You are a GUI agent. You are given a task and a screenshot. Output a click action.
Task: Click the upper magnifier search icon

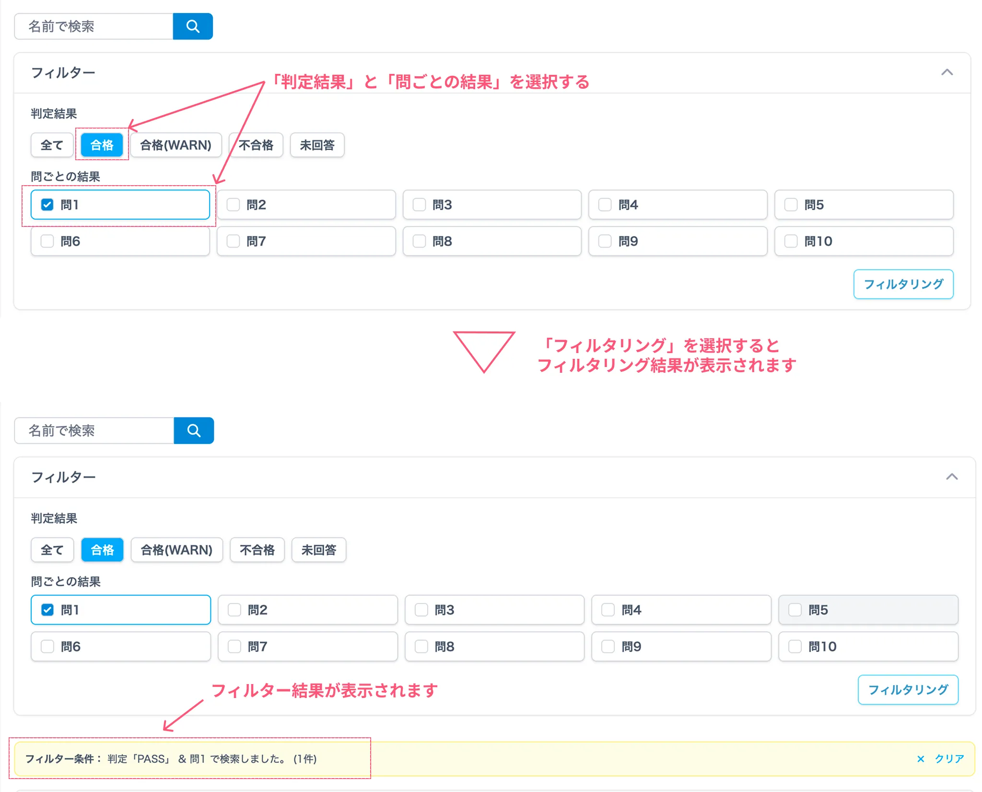click(193, 26)
